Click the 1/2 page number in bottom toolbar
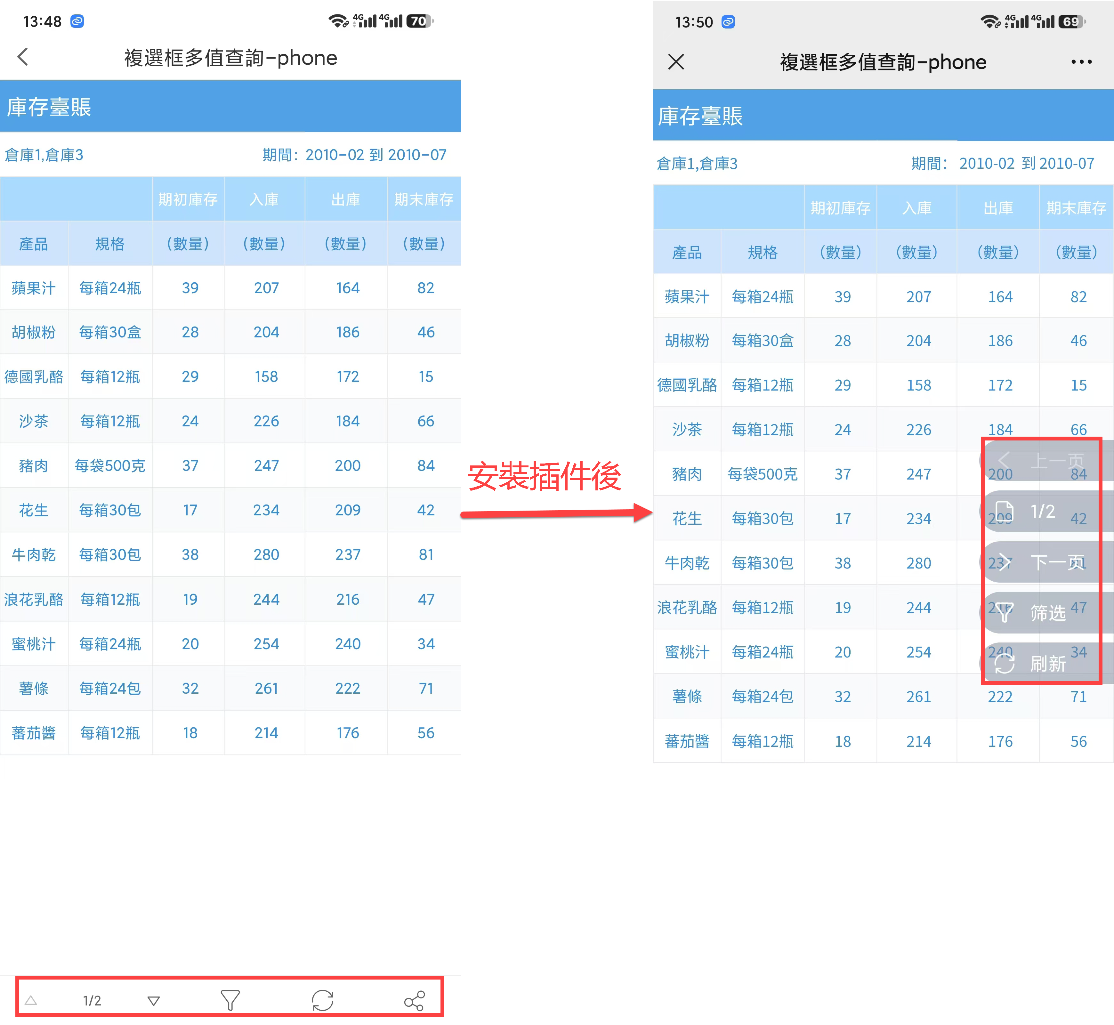 (x=92, y=1000)
